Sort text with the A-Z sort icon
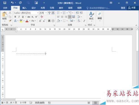The width and height of the screenshot is (139, 105). 79,21
